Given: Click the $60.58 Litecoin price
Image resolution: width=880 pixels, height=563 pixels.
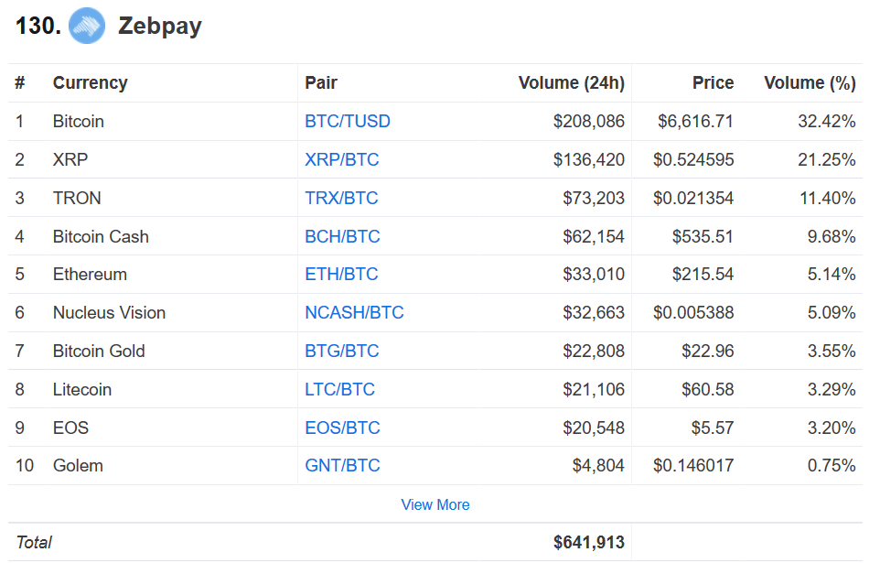Looking at the screenshot, I should coord(708,389).
